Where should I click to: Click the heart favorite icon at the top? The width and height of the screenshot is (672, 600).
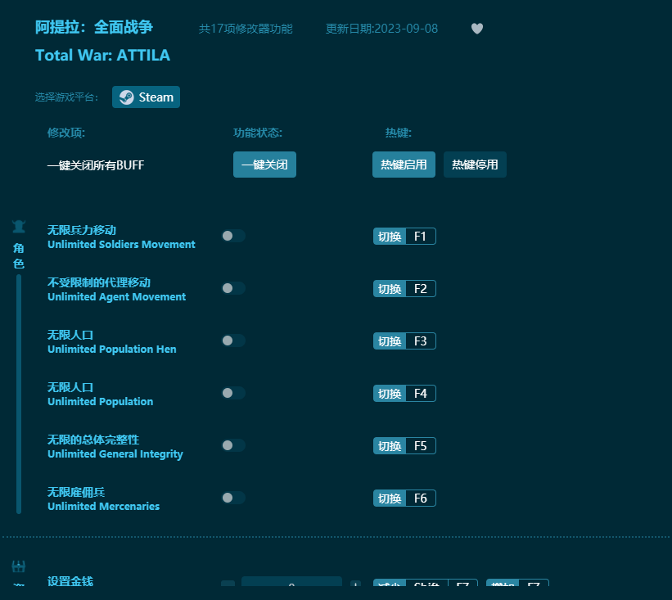click(x=476, y=29)
